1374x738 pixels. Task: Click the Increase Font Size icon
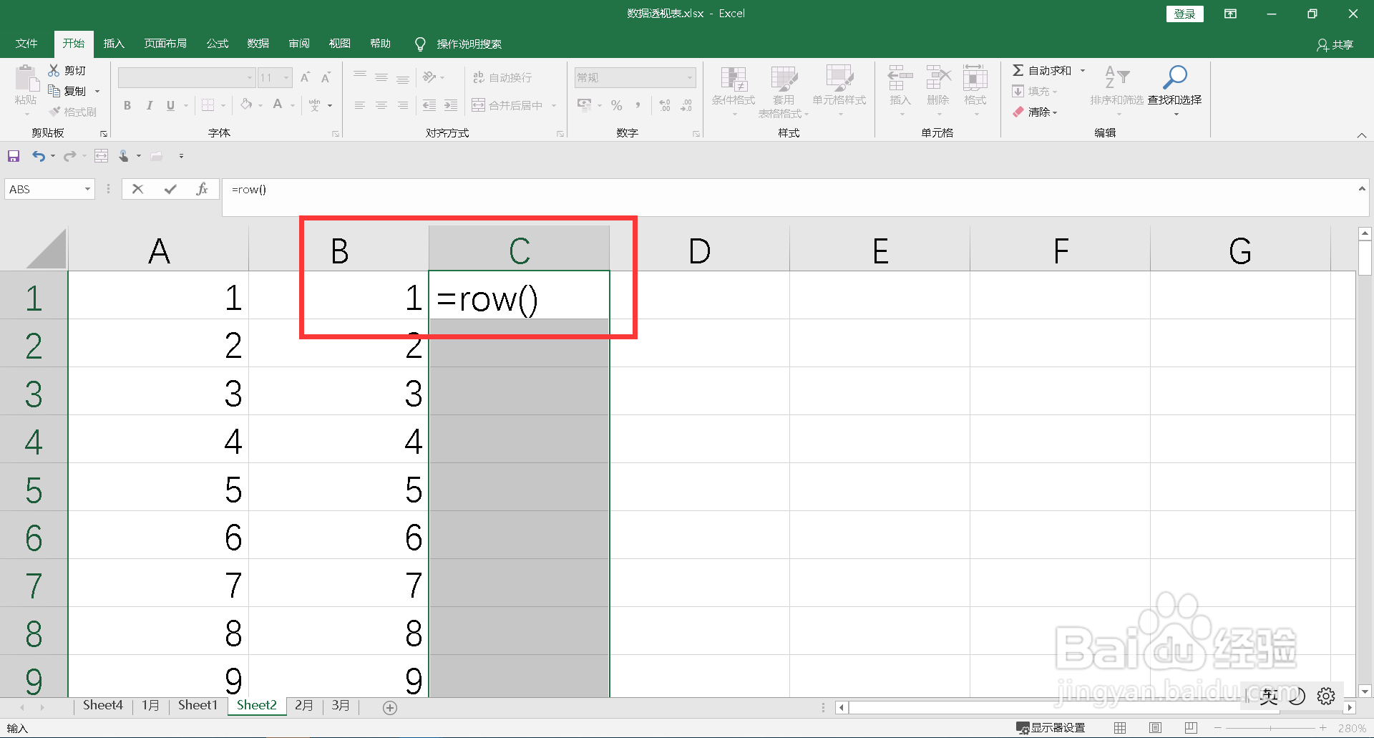pos(306,77)
